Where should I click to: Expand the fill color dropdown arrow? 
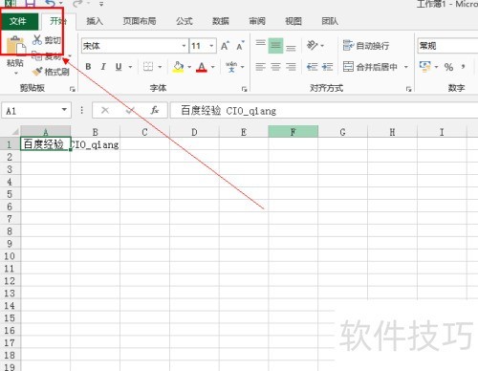pyautogui.click(x=189, y=67)
